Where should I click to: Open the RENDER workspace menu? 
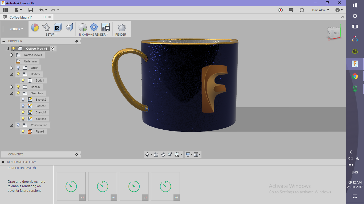15,29
